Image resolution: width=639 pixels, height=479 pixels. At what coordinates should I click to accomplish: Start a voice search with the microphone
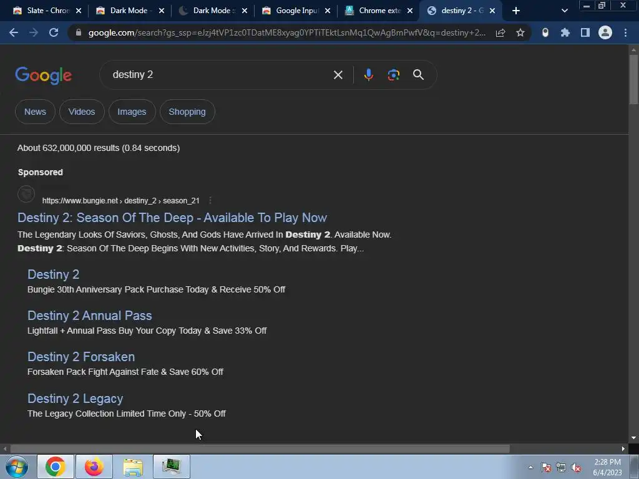pyautogui.click(x=368, y=75)
